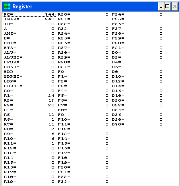The width and height of the screenshot is (180, 186).
Task: Select the R9= register showing 6
Action: 29,134
